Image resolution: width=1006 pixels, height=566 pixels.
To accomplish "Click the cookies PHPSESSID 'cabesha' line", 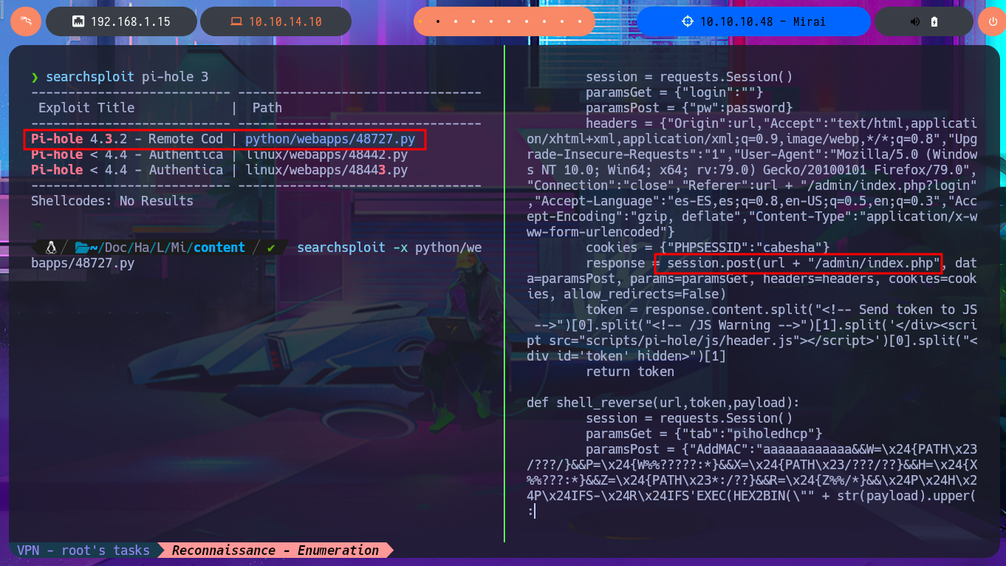I will point(708,248).
